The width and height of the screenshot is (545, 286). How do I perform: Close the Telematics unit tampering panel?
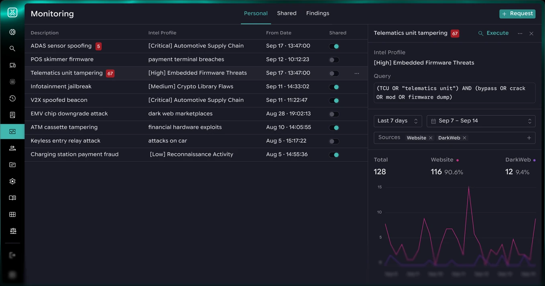[x=531, y=34]
